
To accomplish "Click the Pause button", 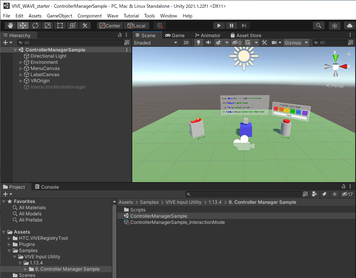I will click(232, 26).
